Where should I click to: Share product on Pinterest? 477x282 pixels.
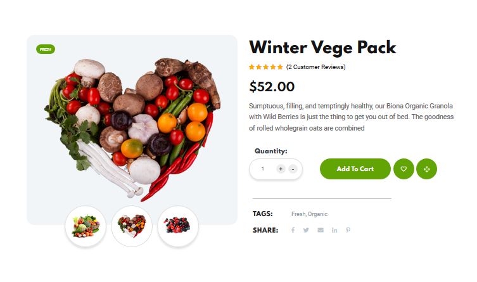pyautogui.click(x=348, y=230)
